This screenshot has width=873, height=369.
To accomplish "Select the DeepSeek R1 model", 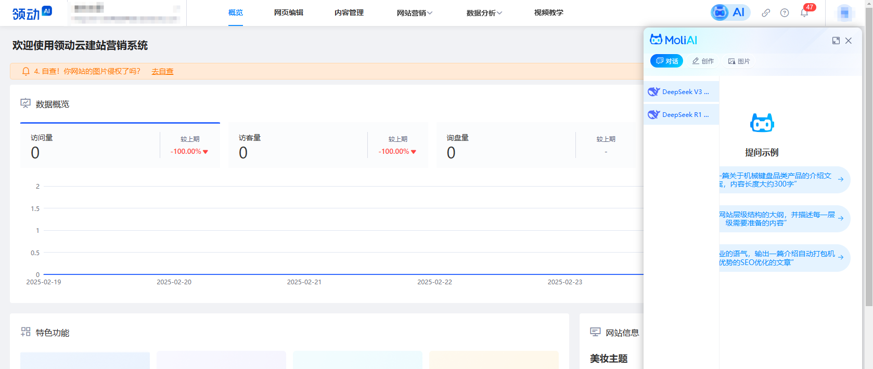I will pyautogui.click(x=681, y=115).
